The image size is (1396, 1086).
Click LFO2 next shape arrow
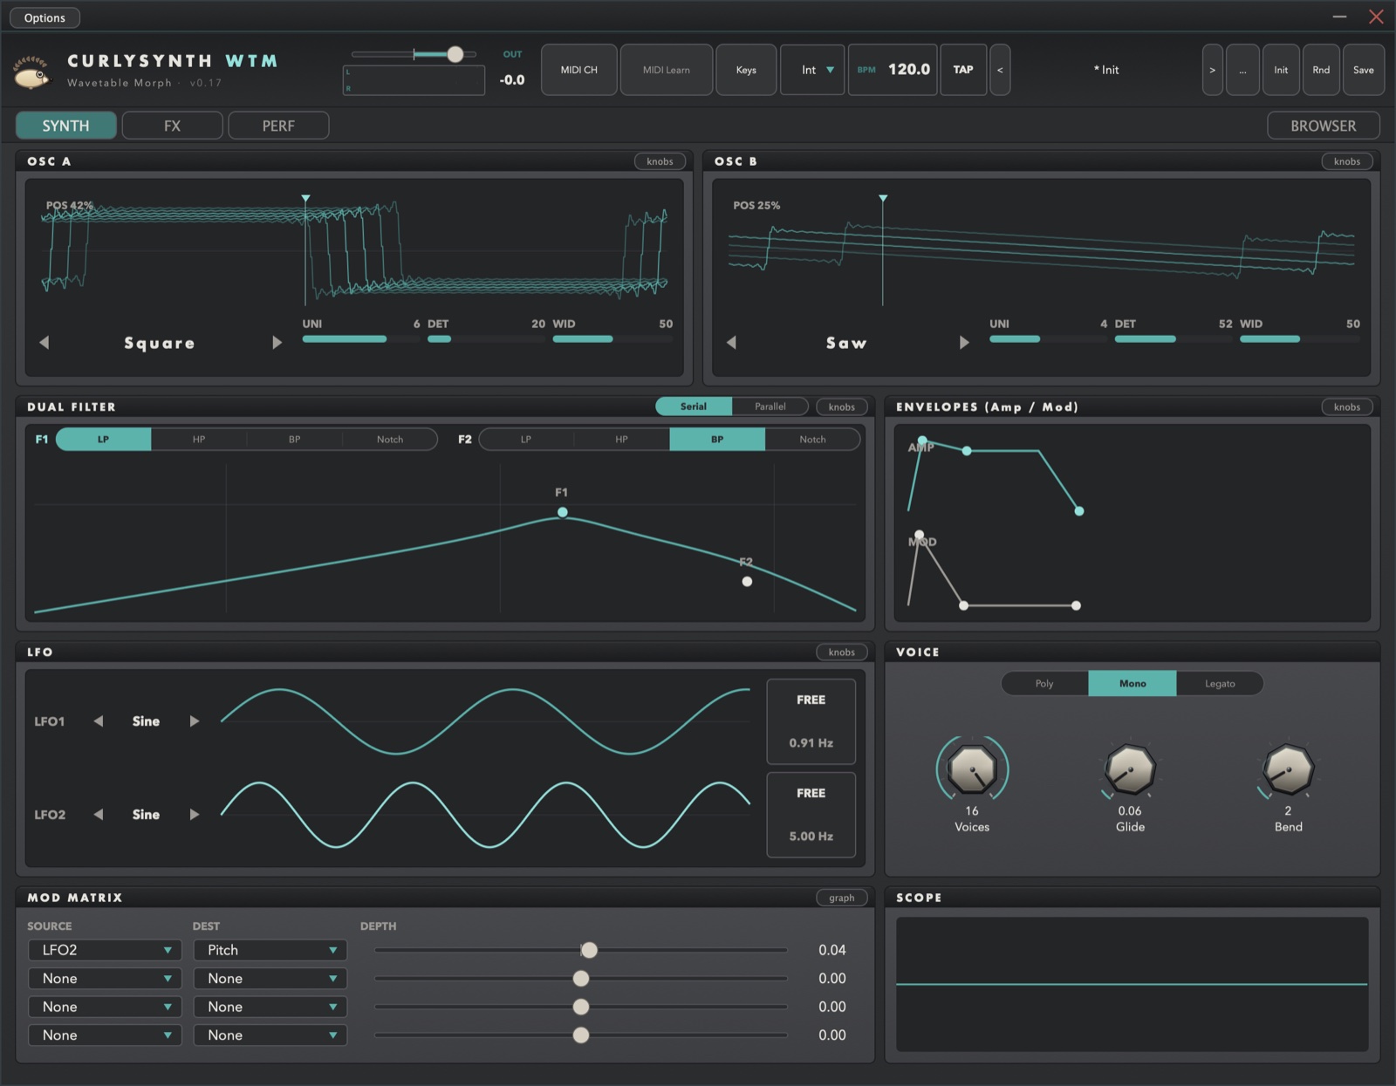click(195, 815)
